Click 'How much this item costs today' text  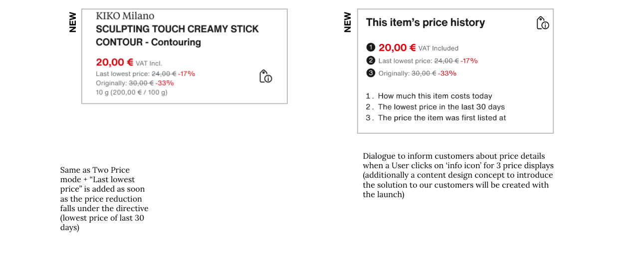click(435, 96)
